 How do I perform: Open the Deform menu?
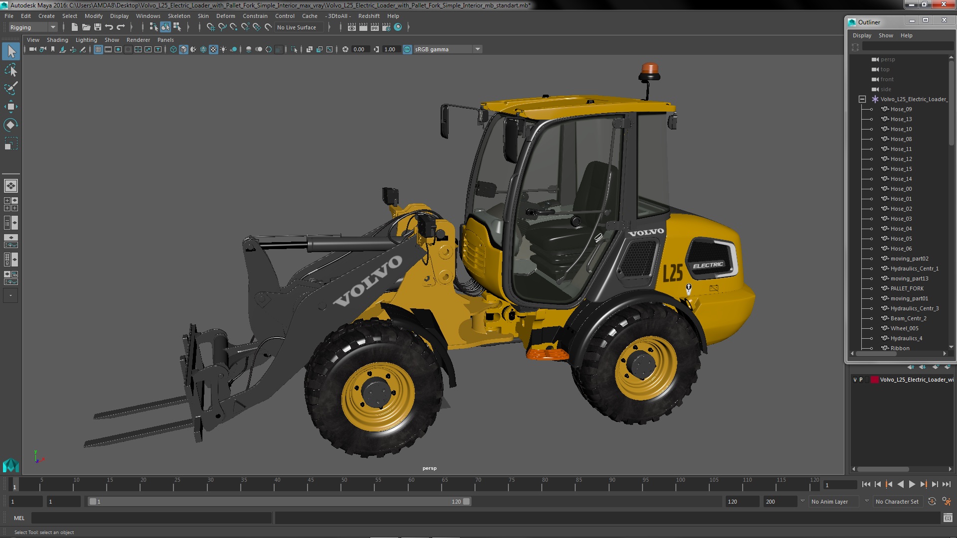click(x=225, y=16)
